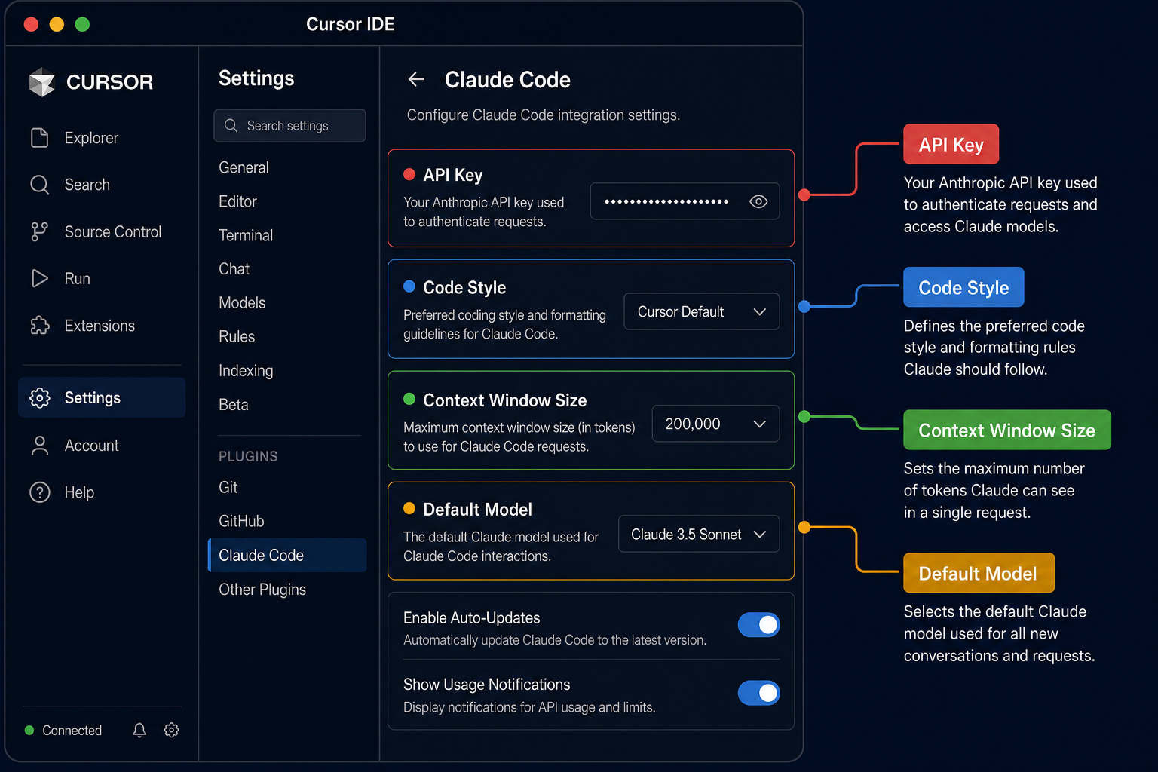Click the red dot beside API Key
Screen dimensions: 1158x772
[409, 174]
